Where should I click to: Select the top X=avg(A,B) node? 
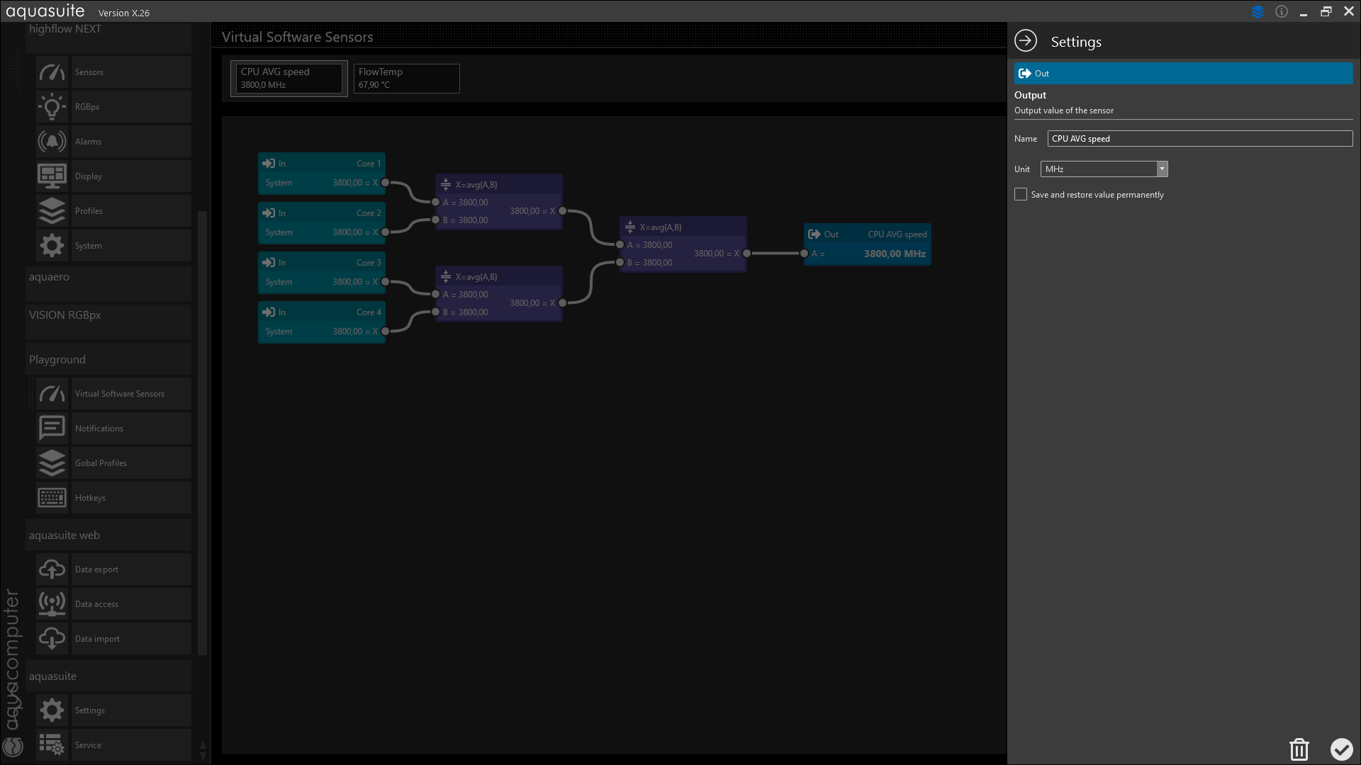coord(499,202)
